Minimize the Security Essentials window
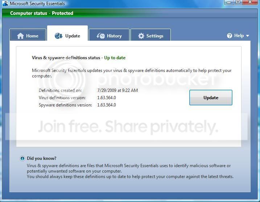260x202 pixels. (x=229, y=2)
